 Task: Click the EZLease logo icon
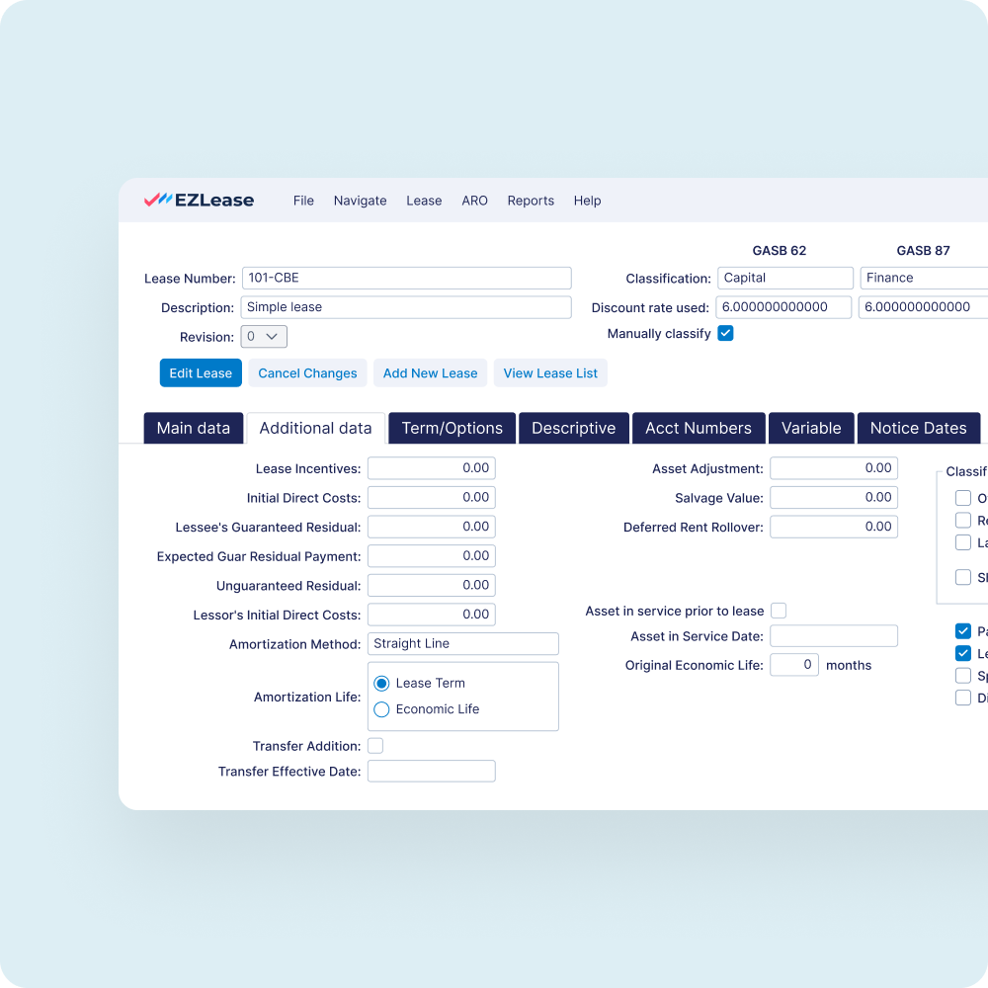[x=159, y=200]
